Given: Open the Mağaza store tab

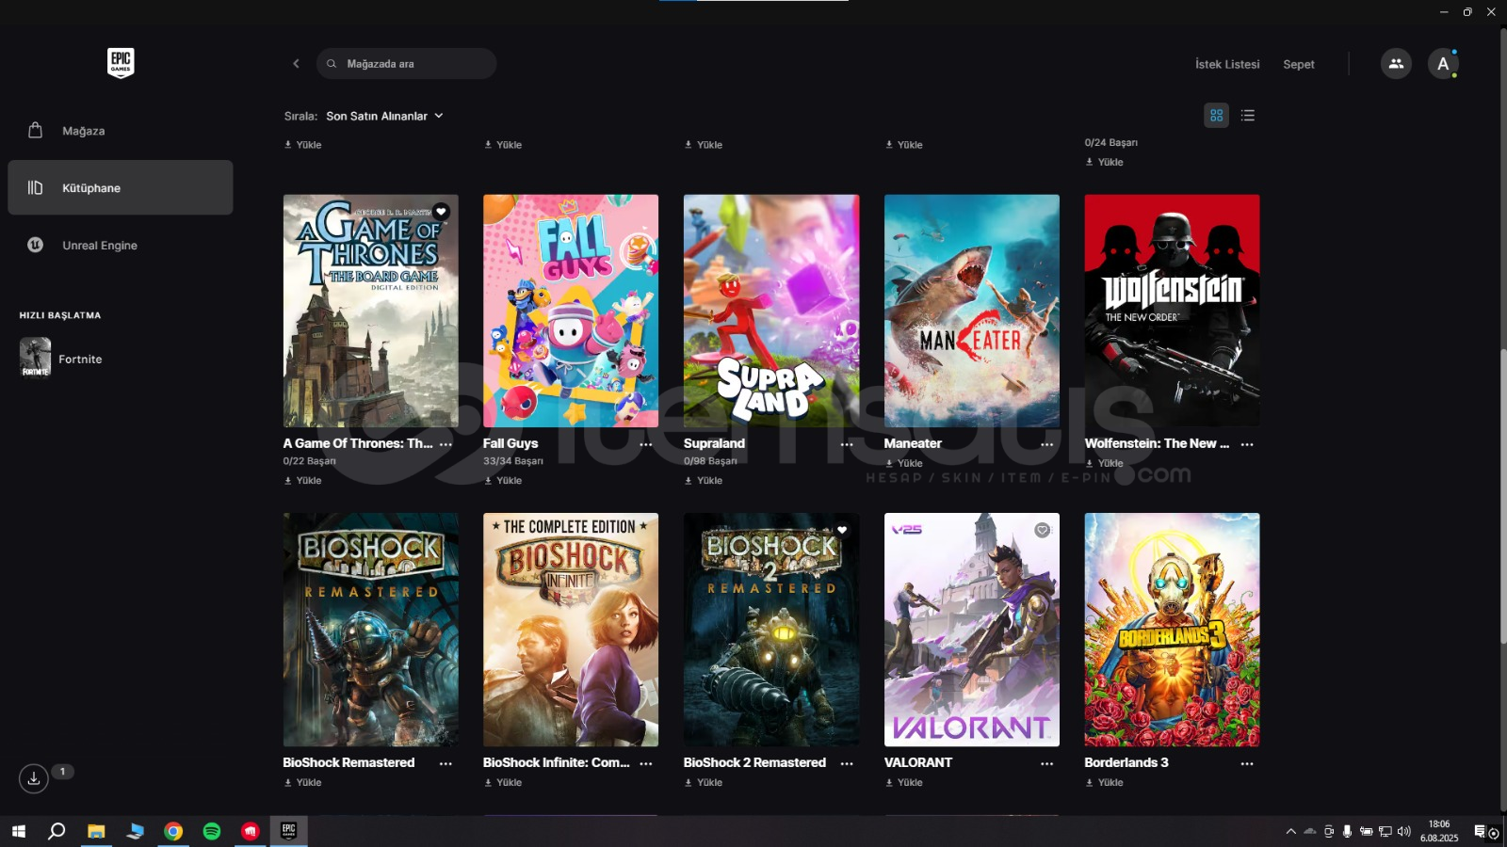Looking at the screenshot, I should 121,131.
